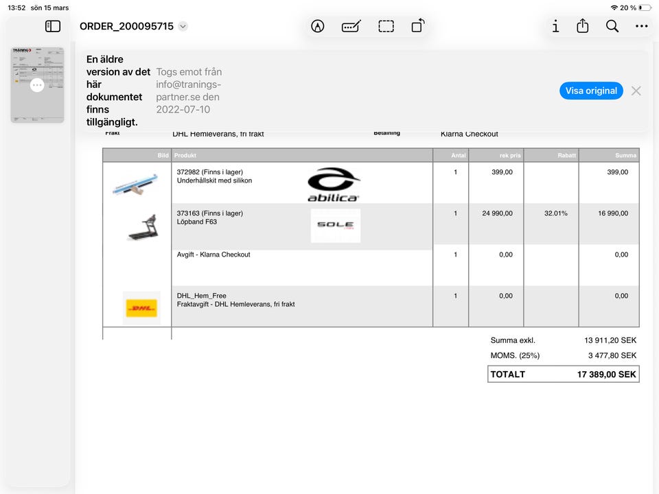Select the 'rek pris' column header

(510, 156)
